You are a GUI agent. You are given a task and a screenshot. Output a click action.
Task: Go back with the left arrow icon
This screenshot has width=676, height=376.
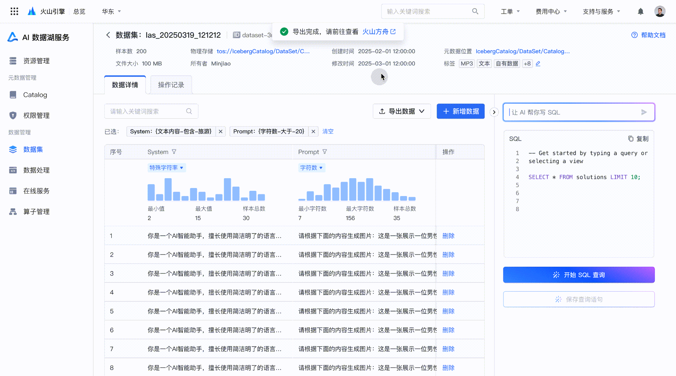click(x=108, y=35)
